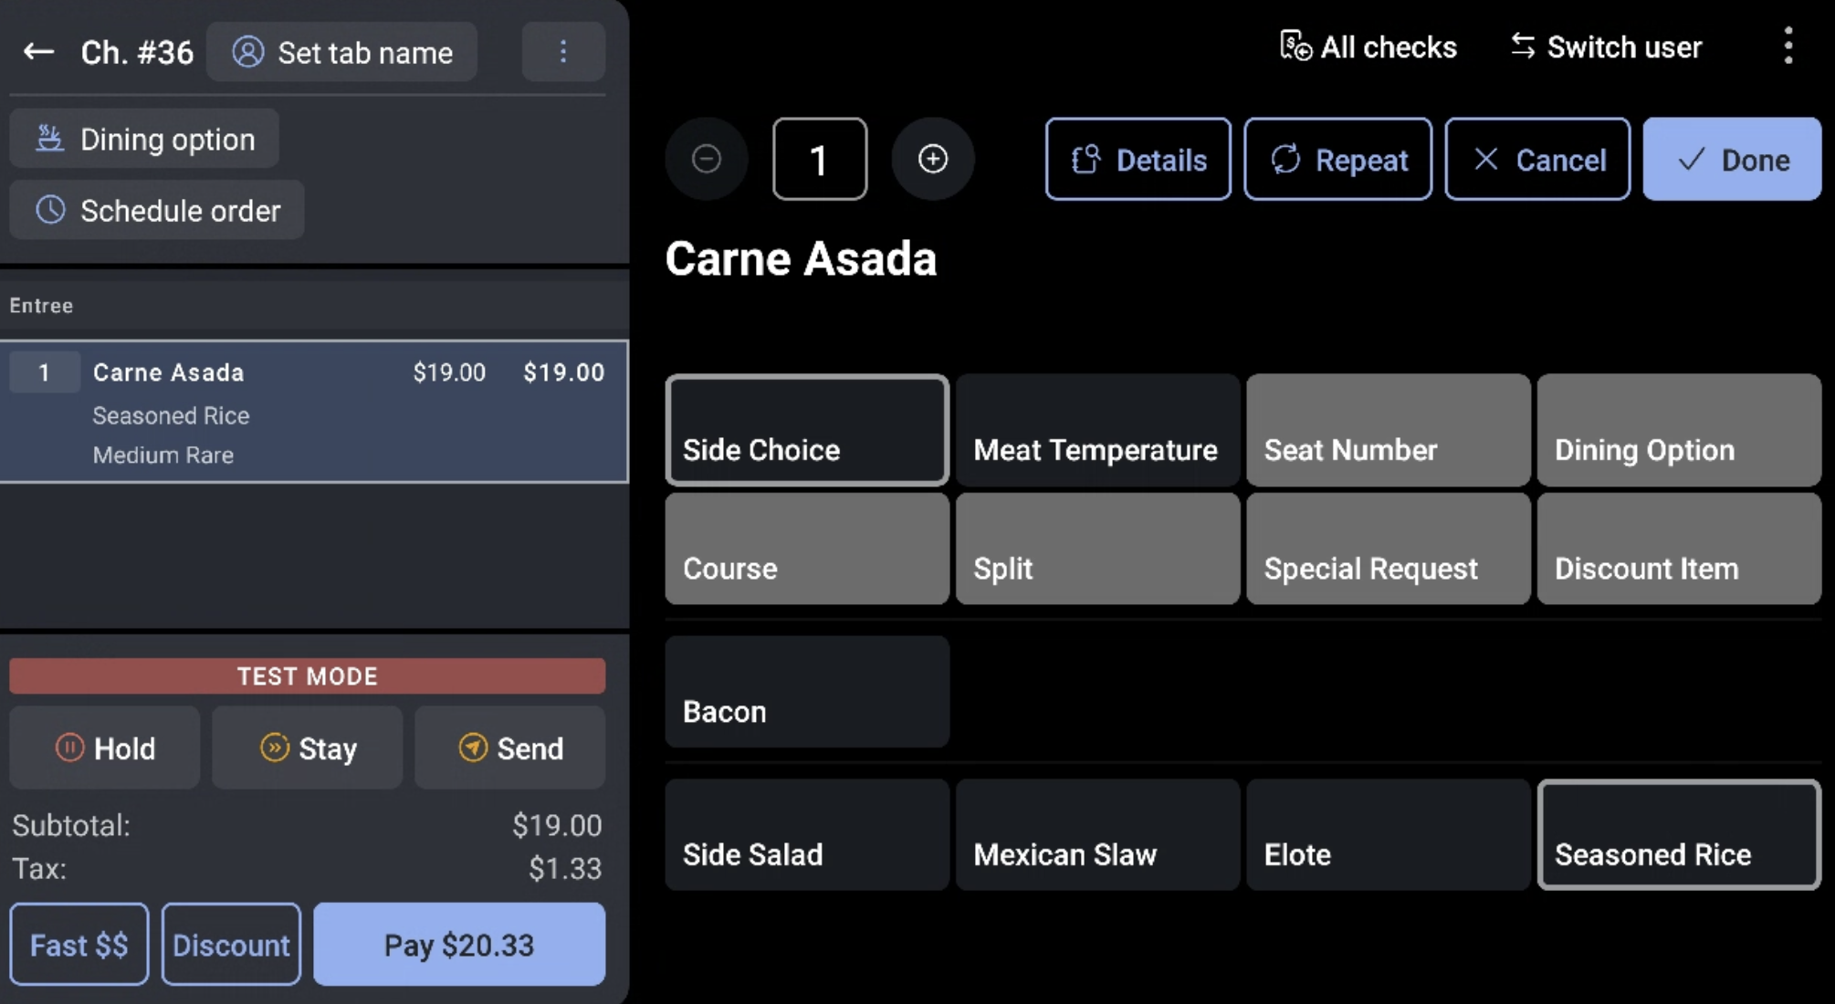Choose Mexican Slaw as the side
Image resolution: width=1835 pixels, height=1004 pixels.
pos(1096,834)
